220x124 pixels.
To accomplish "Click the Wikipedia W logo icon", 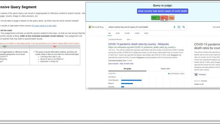I will (196, 74).
